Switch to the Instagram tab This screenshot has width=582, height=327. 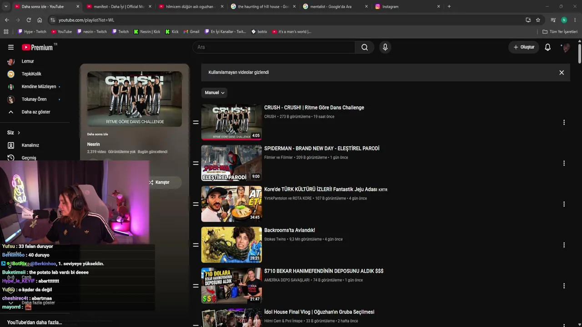[407, 6]
